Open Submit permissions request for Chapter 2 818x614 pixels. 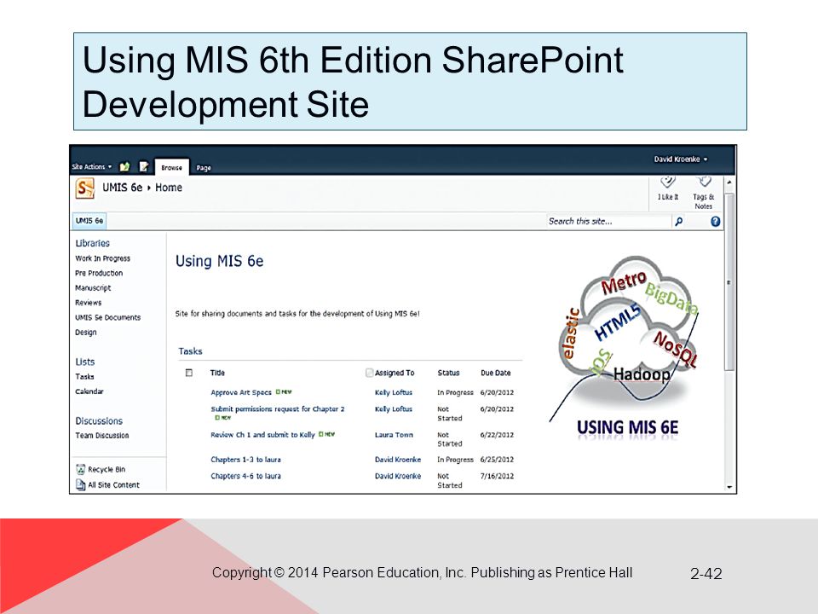[278, 408]
